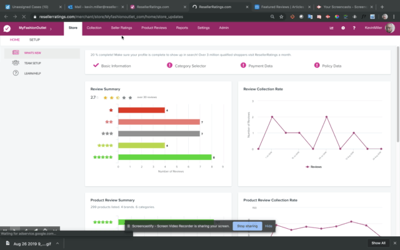Image resolution: width=400 pixels, height=250 pixels.
Task: Click the four-star yellow-green rating bar
Action: [x=141, y=146]
